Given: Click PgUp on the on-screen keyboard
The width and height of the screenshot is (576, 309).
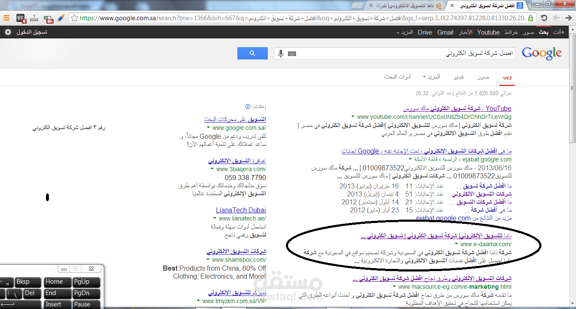Looking at the screenshot, I should (x=86, y=282).
